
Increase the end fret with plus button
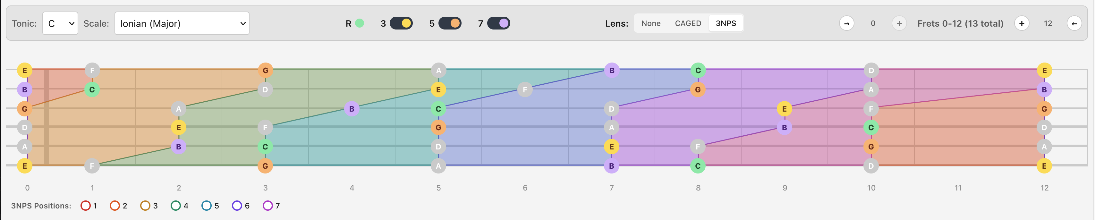click(x=1022, y=24)
